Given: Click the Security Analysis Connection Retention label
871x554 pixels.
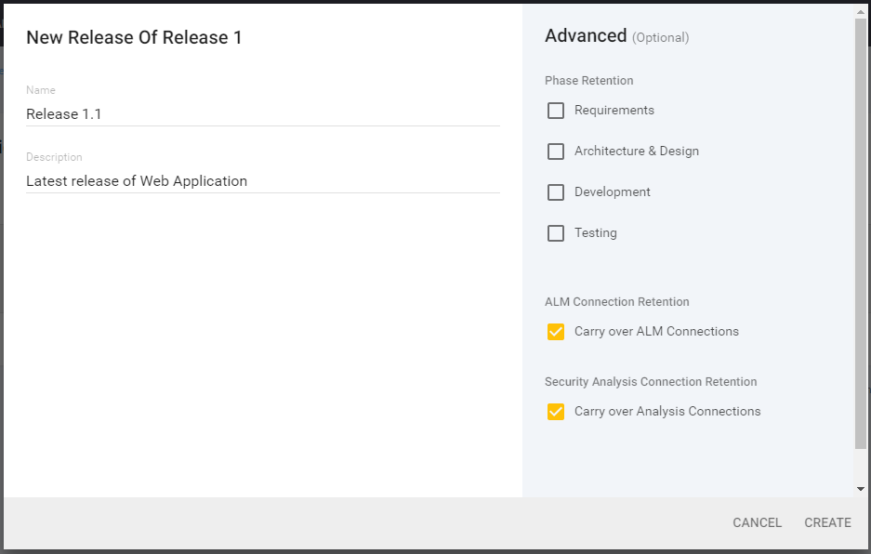Looking at the screenshot, I should point(650,381).
